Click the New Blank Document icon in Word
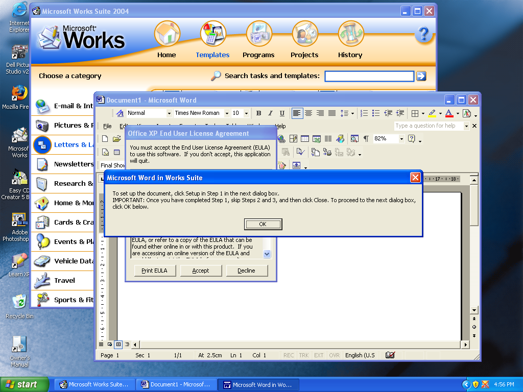Viewport: 523px width, 392px height. [105, 139]
